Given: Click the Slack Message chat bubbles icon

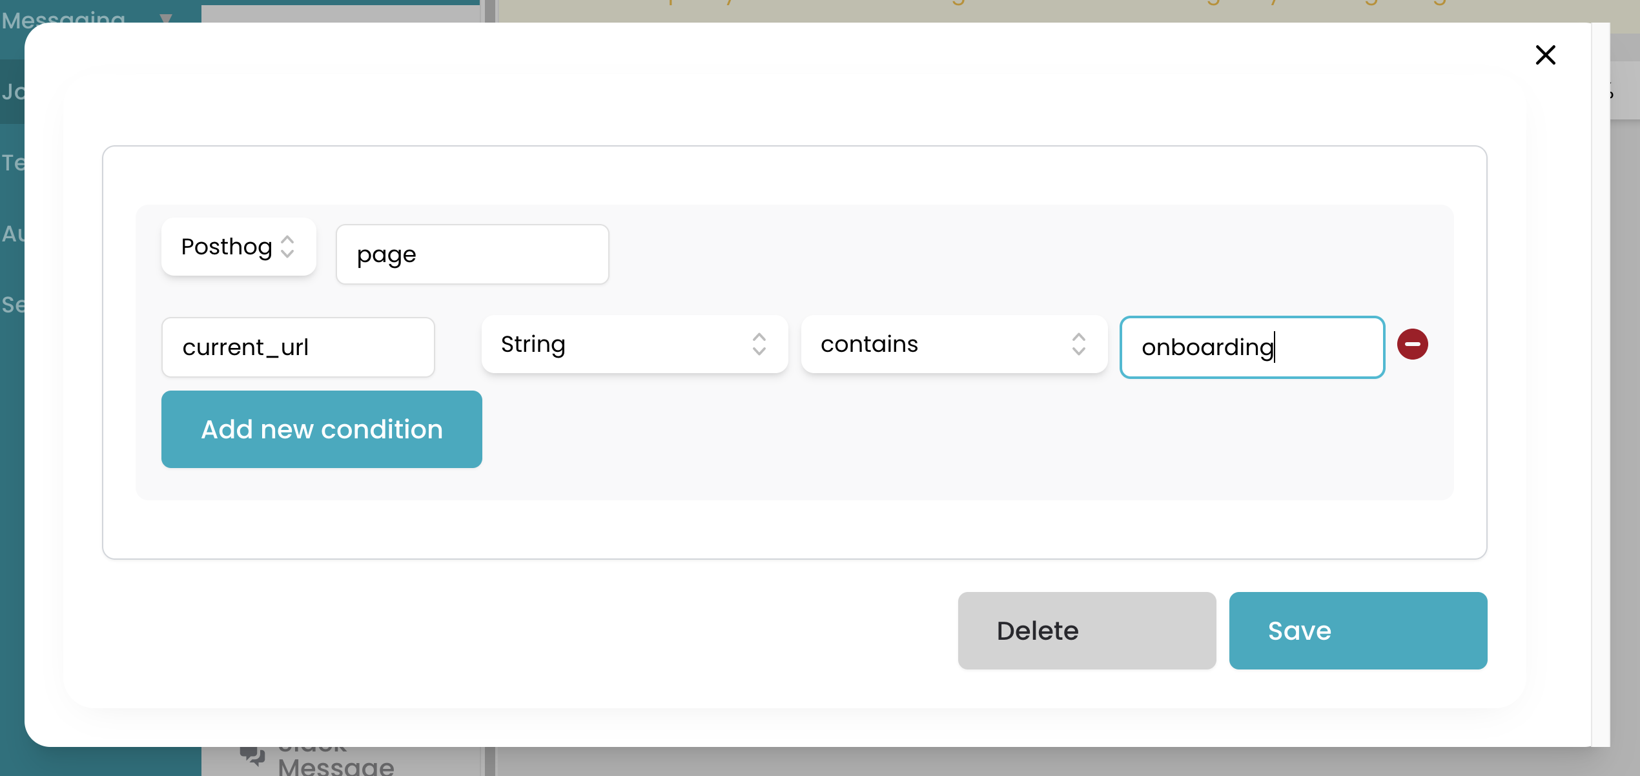Looking at the screenshot, I should coord(252,755).
